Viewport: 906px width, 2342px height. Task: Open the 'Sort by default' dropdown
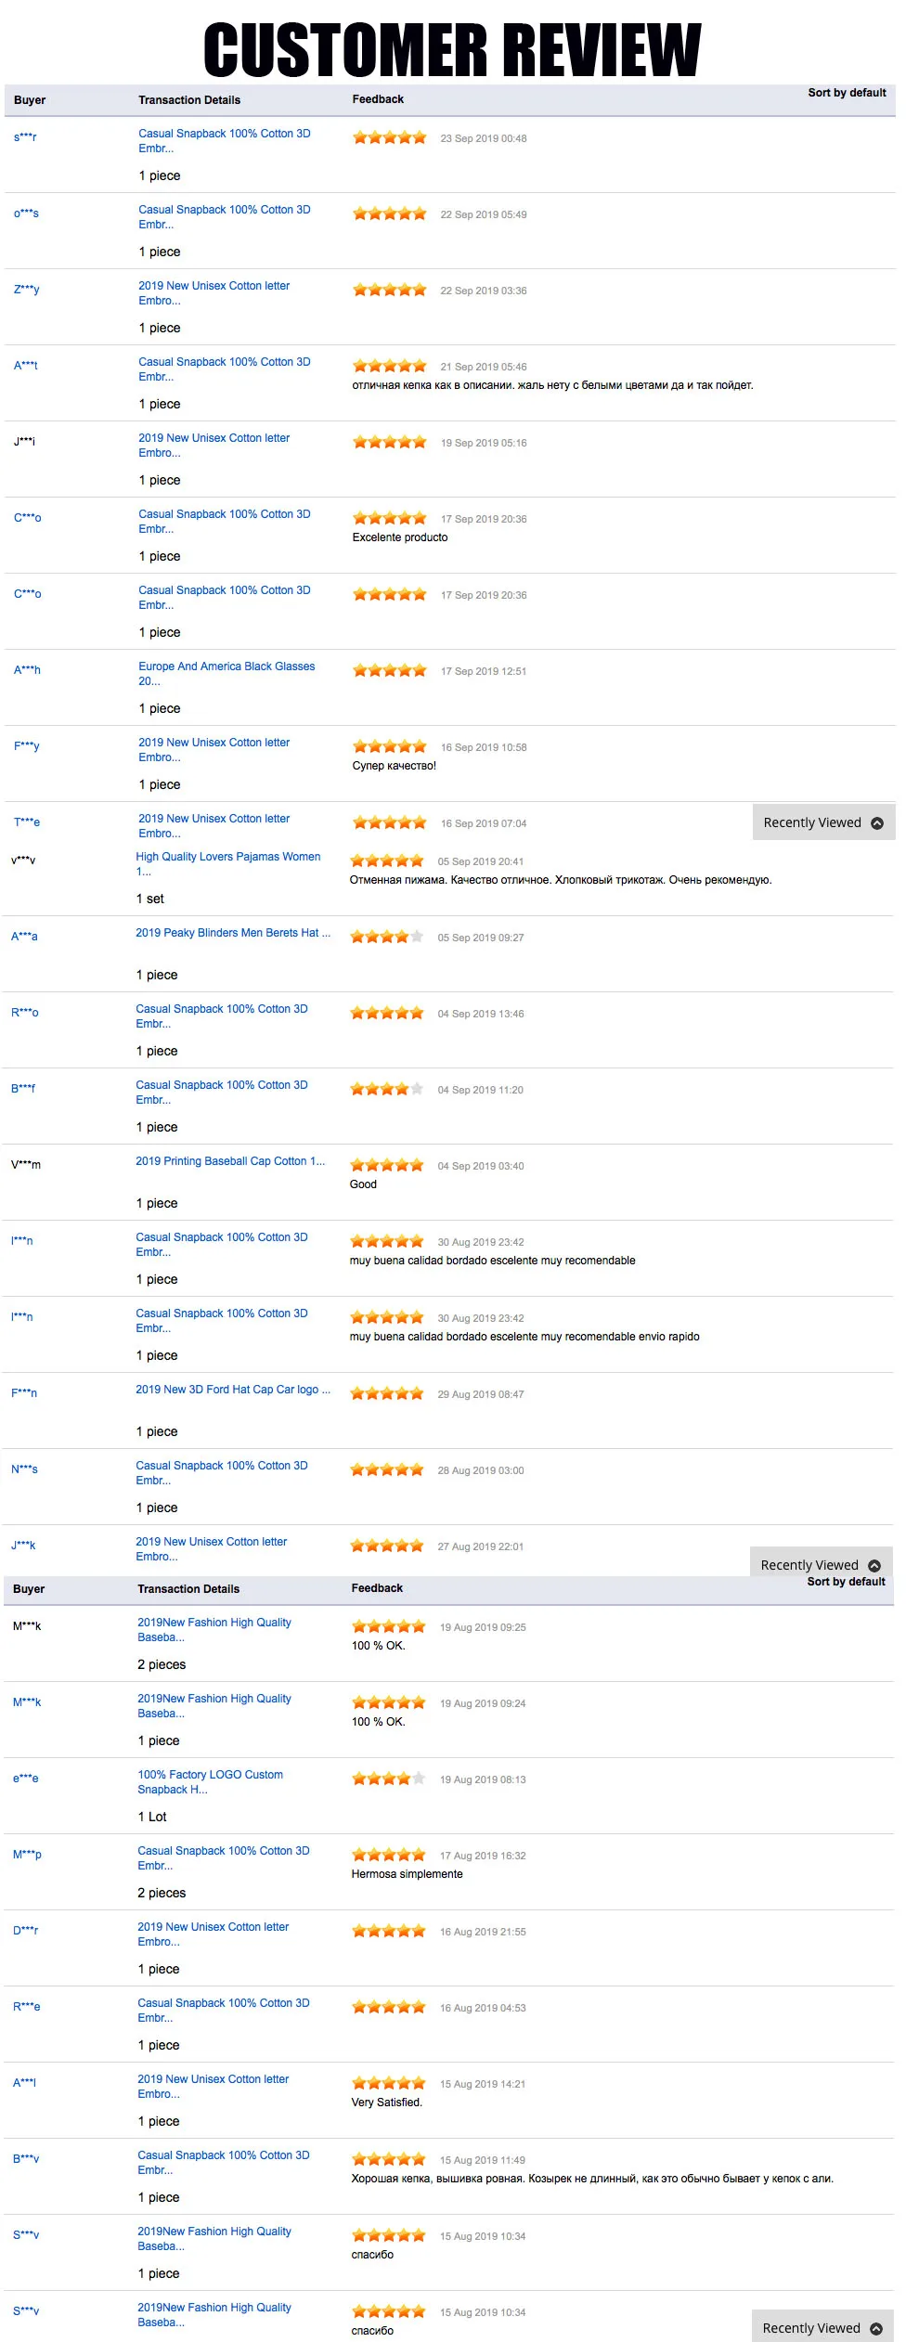[x=846, y=92]
